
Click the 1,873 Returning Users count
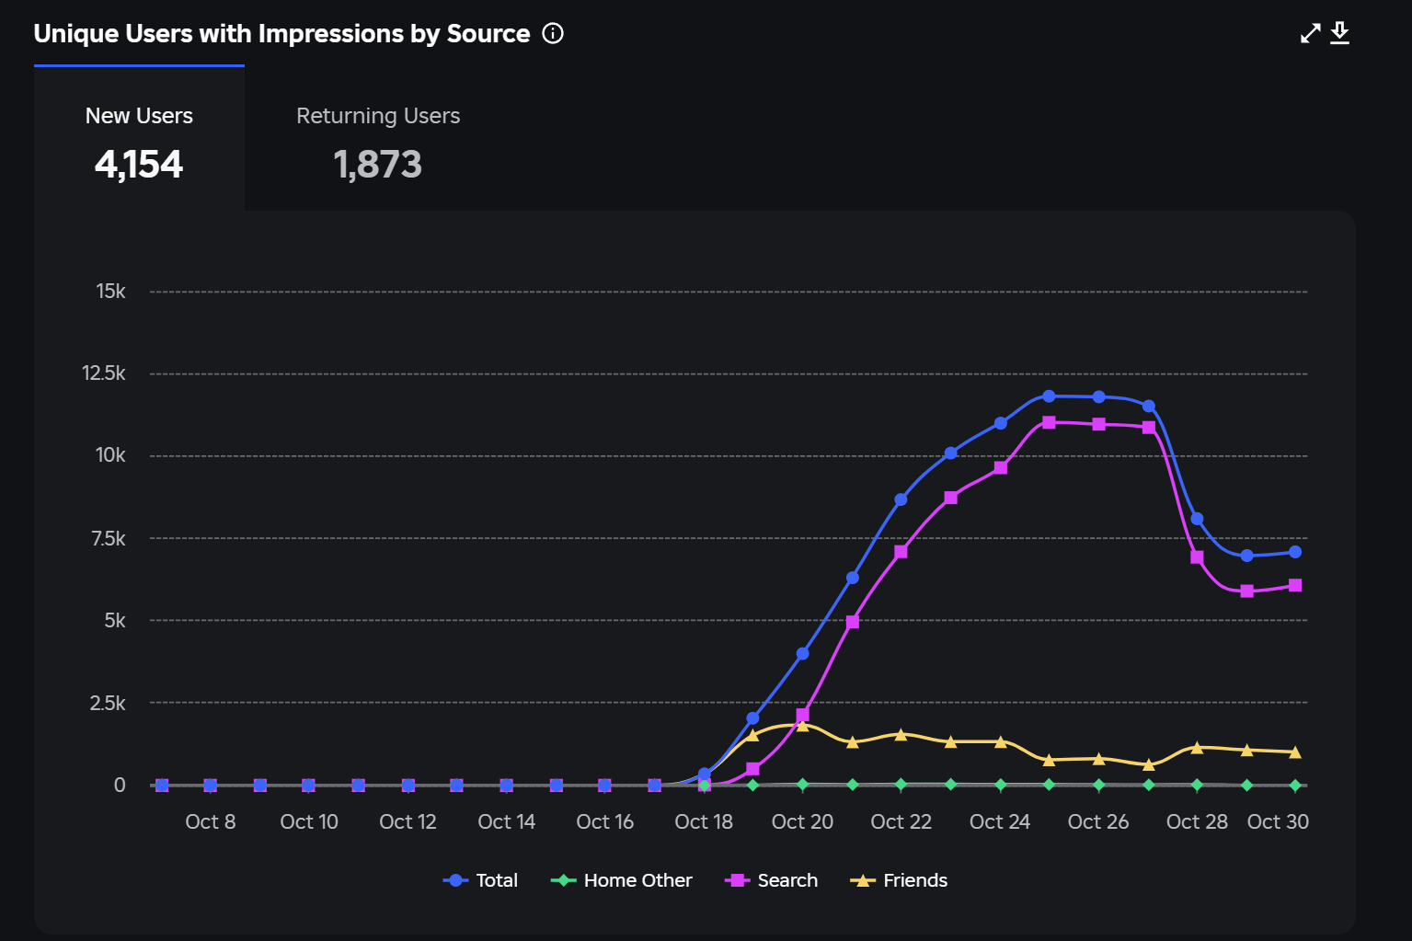point(378,165)
